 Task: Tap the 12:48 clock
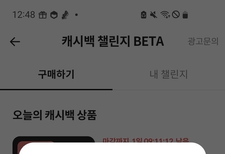(24, 15)
